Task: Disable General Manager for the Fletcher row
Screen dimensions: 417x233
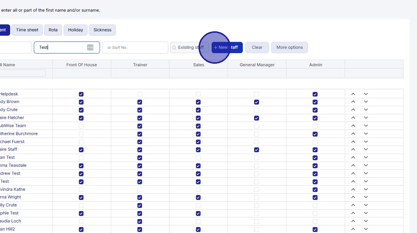Action: coord(257,118)
